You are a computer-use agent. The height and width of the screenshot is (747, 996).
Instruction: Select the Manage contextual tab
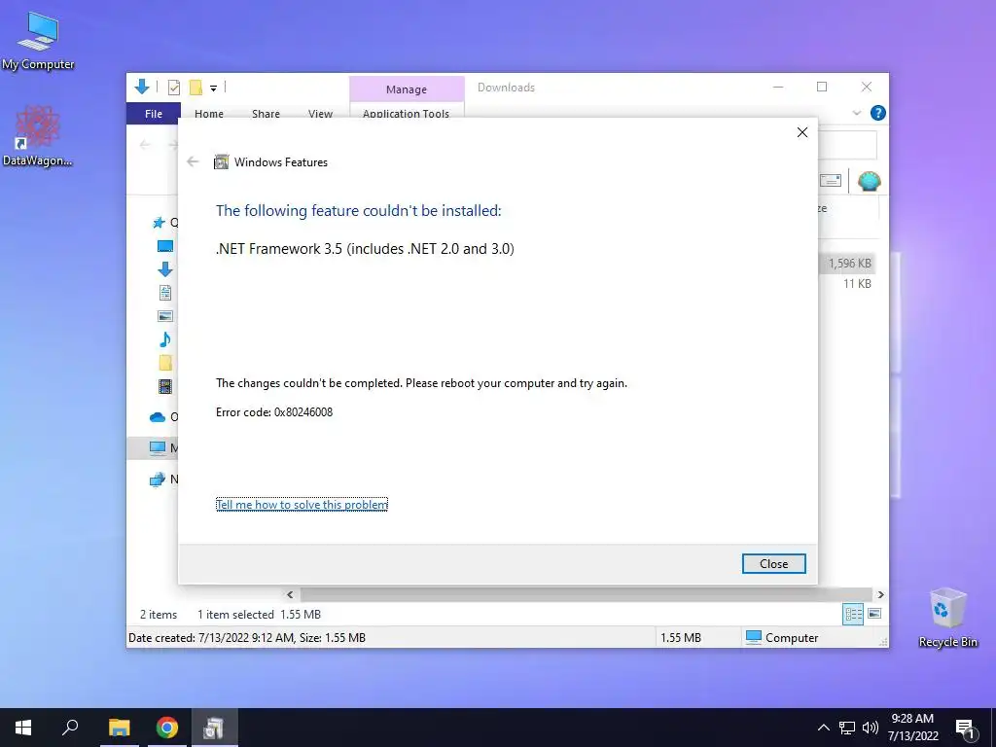[407, 89]
